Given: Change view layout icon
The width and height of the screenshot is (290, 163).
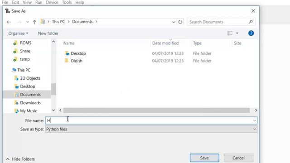Looking at the screenshot, I should pyautogui.click(x=230, y=33).
